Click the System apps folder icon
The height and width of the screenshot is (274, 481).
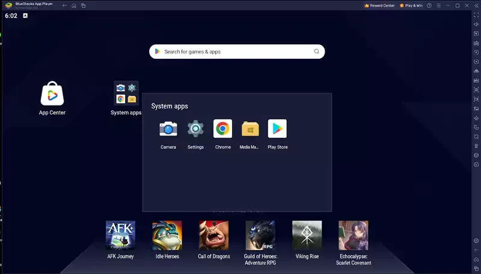pos(126,94)
